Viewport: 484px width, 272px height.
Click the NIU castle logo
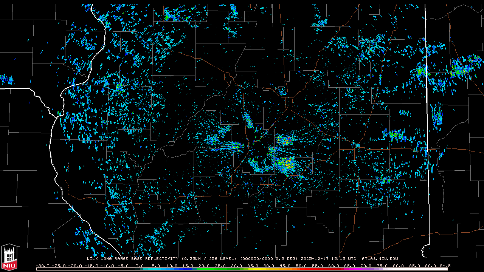point(9,258)
